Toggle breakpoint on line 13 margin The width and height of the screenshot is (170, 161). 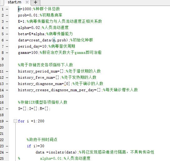pos(7,84)
